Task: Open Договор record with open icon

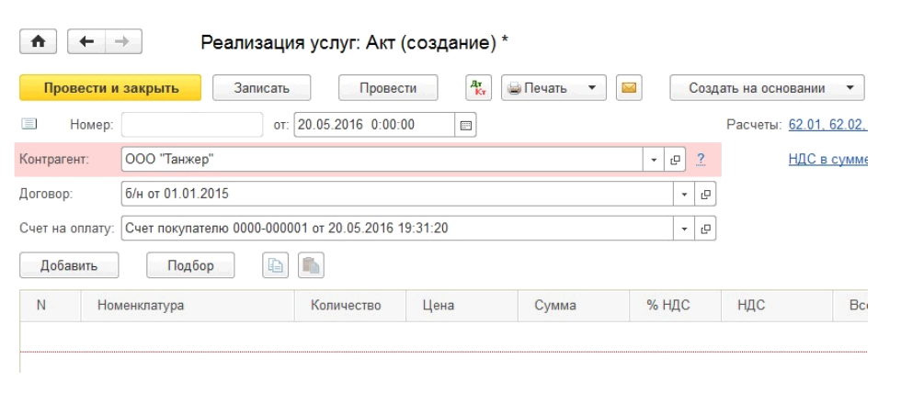Action: pyautogui.click(x=707, y=194)
